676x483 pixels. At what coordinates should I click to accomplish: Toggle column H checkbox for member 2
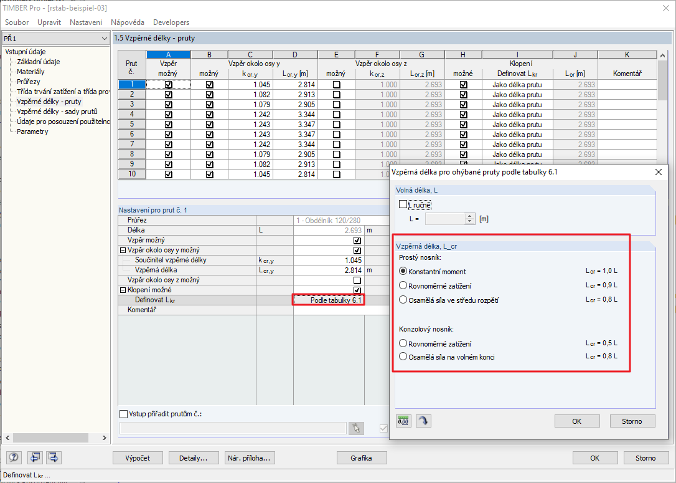pos(464,95)
